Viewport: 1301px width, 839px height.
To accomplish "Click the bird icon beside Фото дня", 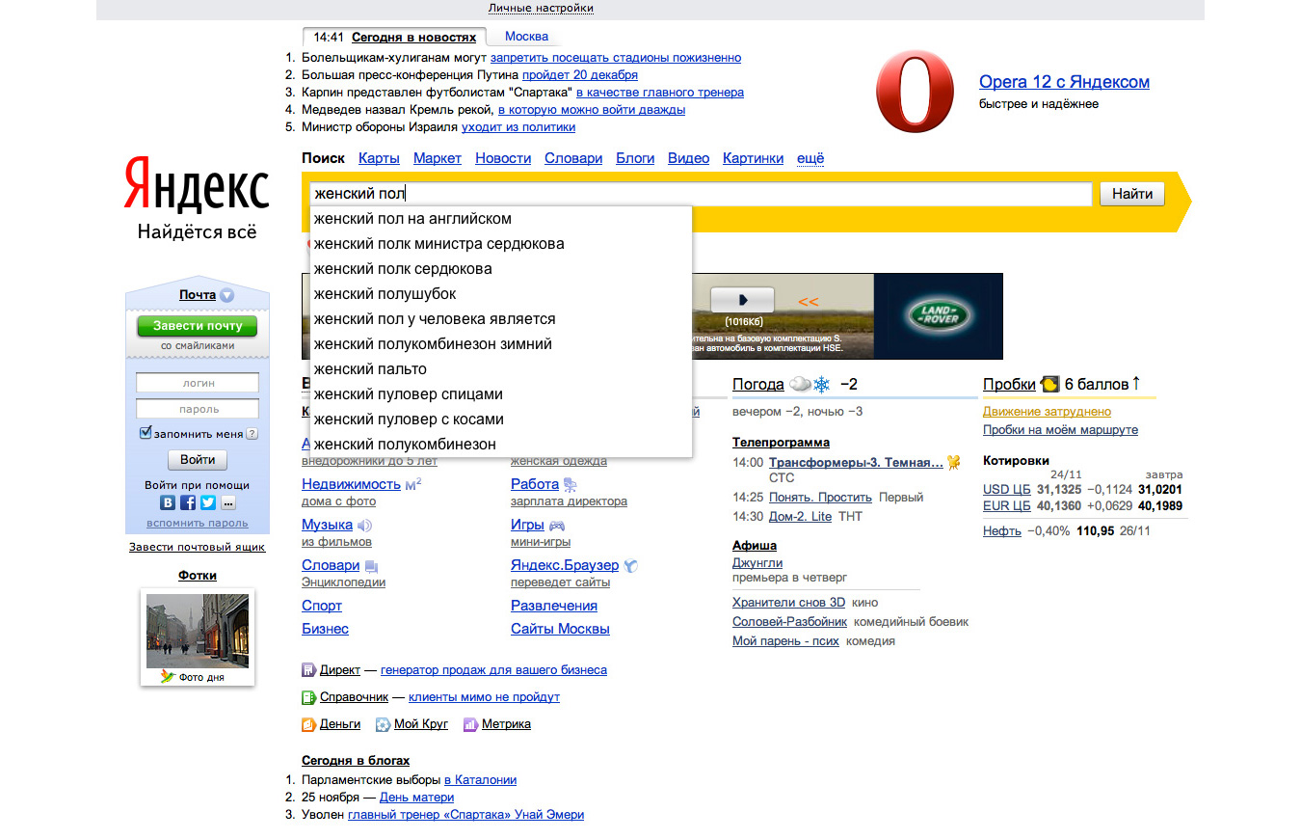I will coord(169,676).
